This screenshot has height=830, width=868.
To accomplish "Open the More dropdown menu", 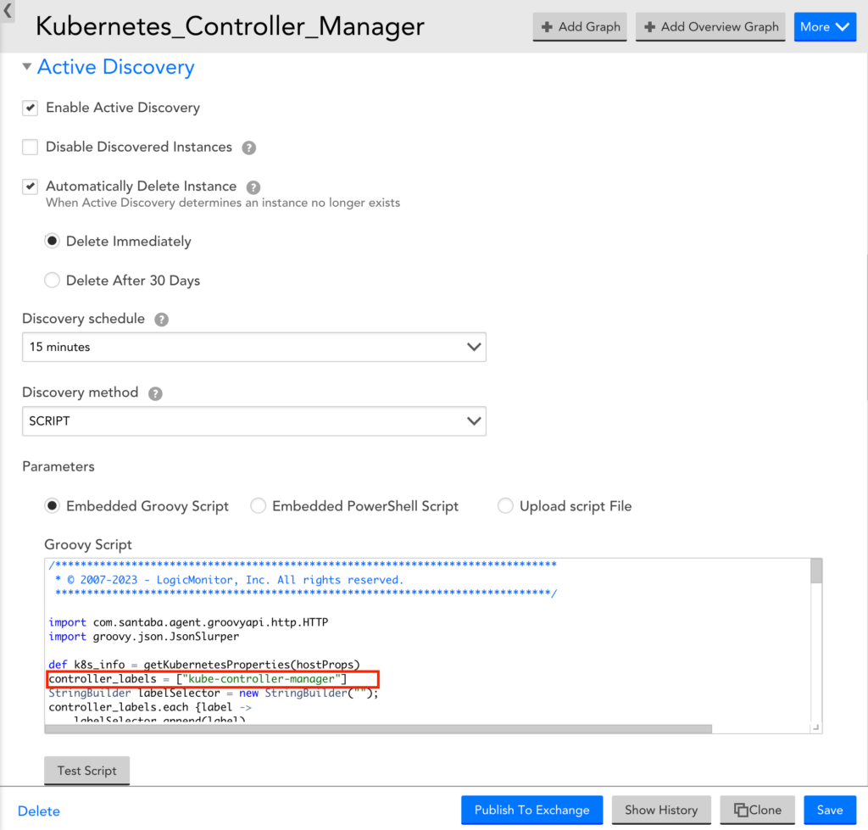I will tap(824, 27).
